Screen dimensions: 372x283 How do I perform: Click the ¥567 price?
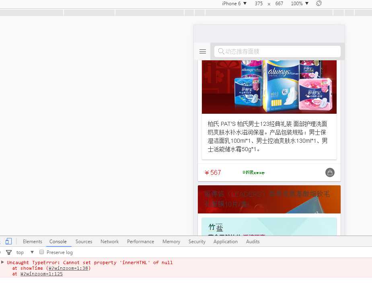click(213, 172)
